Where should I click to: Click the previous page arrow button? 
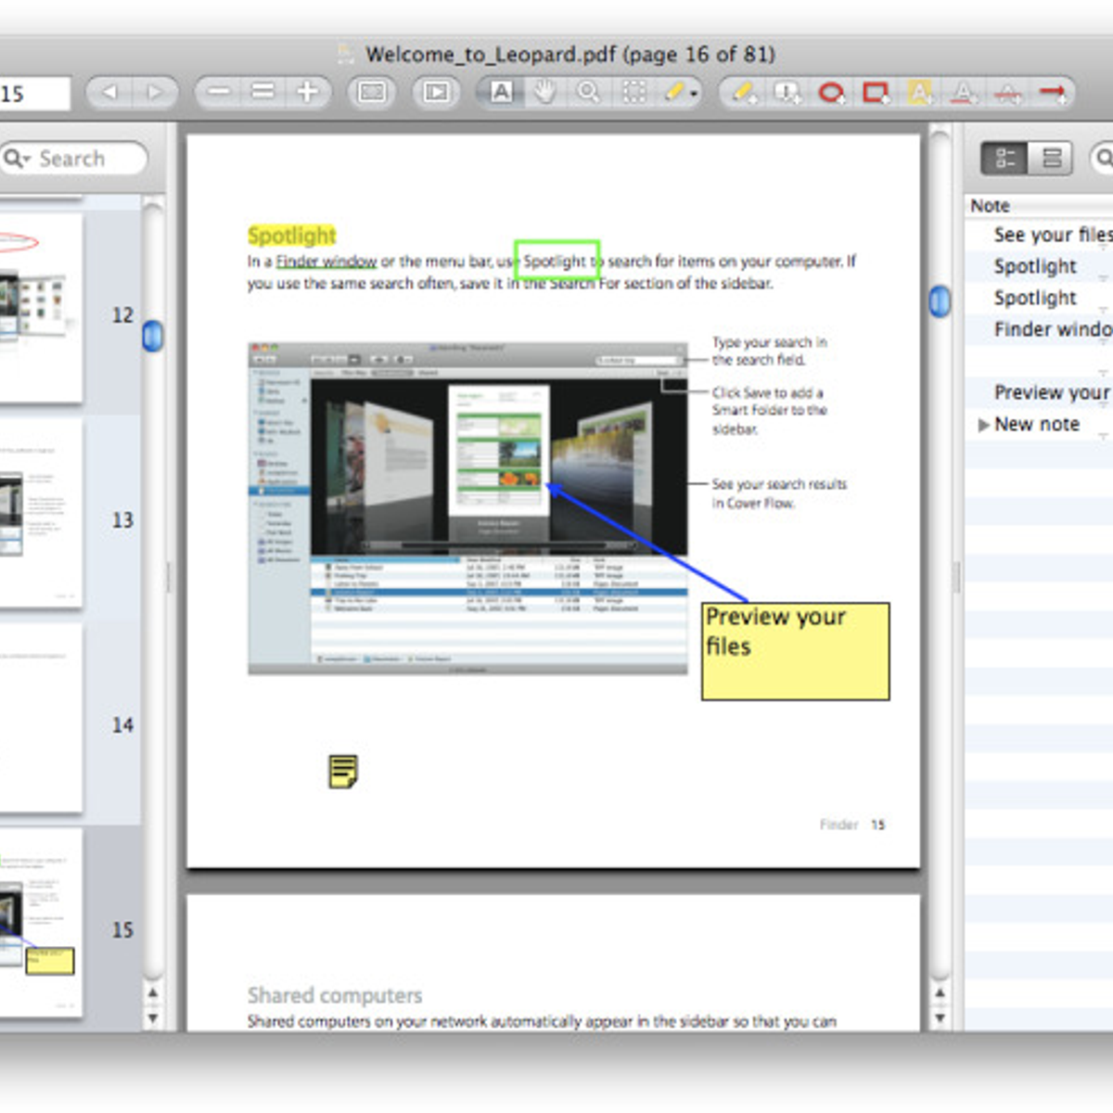(112, 92)
